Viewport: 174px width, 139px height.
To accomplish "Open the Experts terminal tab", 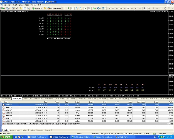I will tap(40, 130).
